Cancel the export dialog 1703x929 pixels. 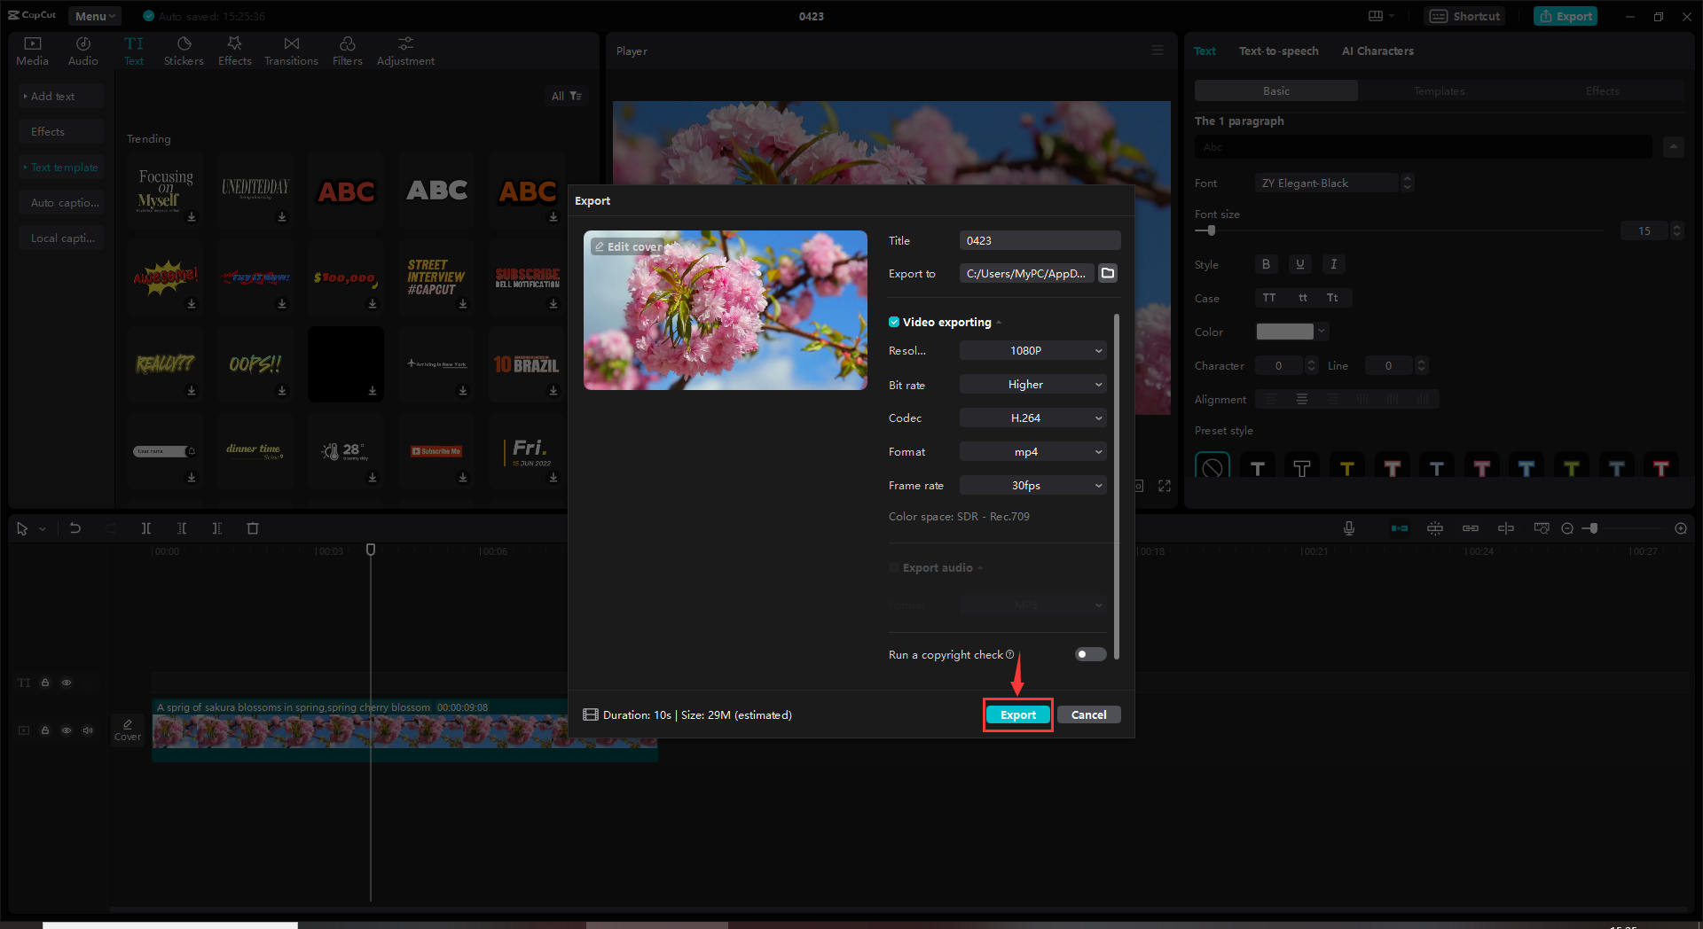pyautogui.click(x=1088, y=714)
